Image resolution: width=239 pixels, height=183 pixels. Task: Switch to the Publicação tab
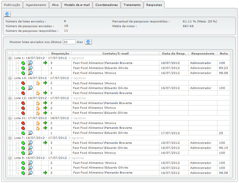click(x=12, y=5)
